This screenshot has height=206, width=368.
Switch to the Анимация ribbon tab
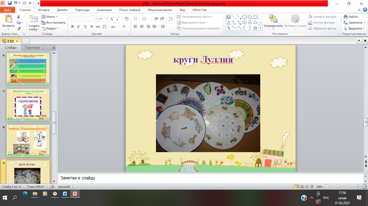tap(104, 10)
